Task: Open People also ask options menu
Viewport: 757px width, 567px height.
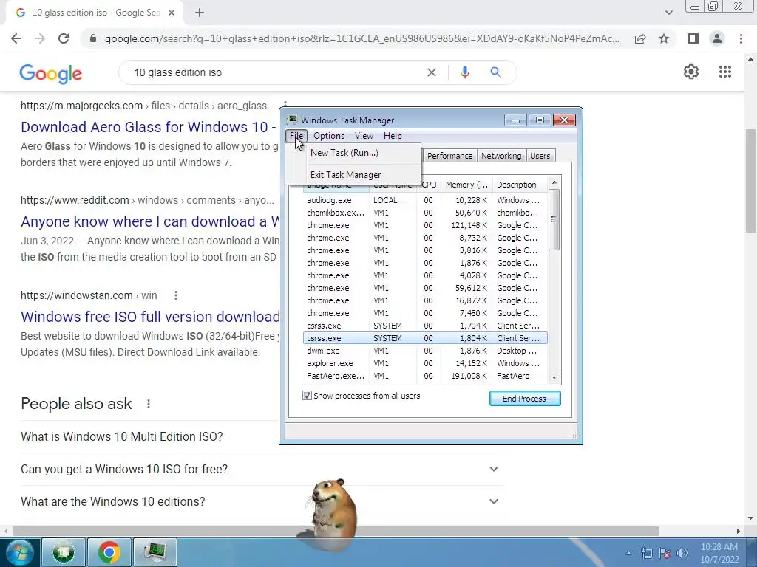Action: click(x=149, y=404)
